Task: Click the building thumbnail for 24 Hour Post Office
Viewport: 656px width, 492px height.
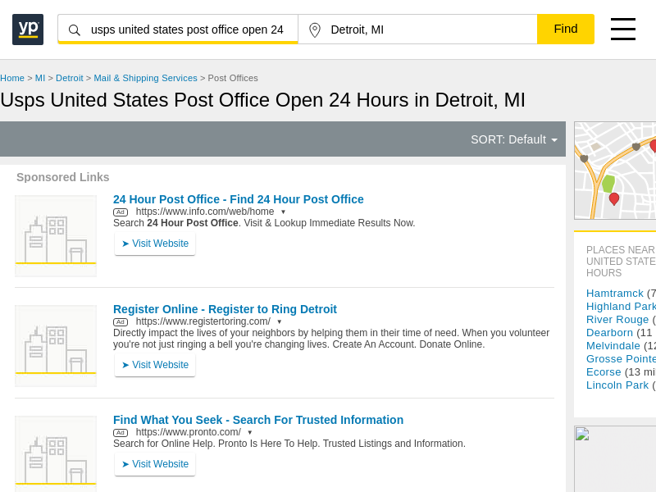Action: click(56, 236)
